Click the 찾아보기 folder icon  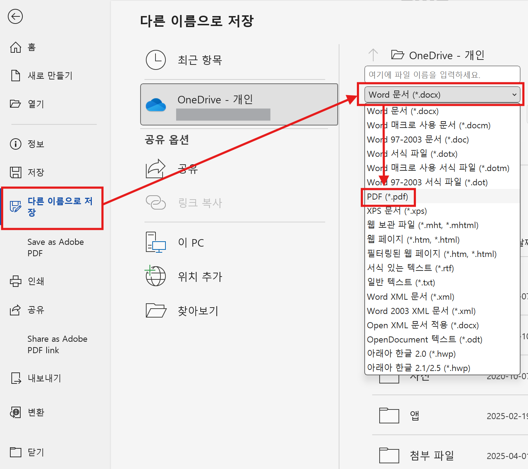[156, 310]
